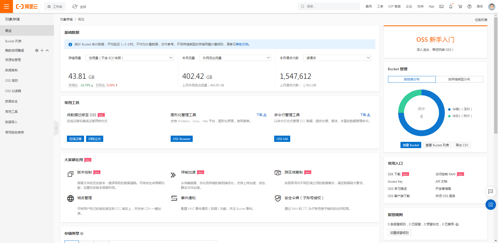This screenshot has width=498, height=243.
Task: Click the 在线迁移 button
Action: (x=75, y=139)
